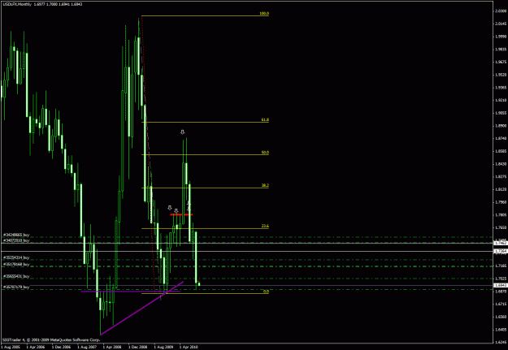Image resolution: width=508 pixels, height=350 pixels.
Task: Click the 1 Dec 2008 date label
Action: tap(137, 347)
